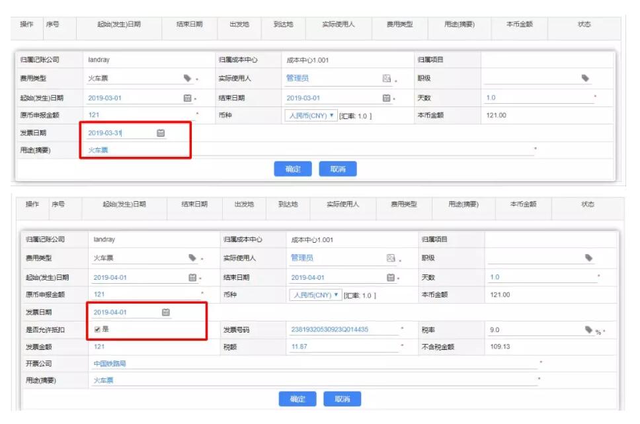The image size is (640, 424).
Task: Open calendar icon for lower form's 结束日期
Action: coord(391,278)
